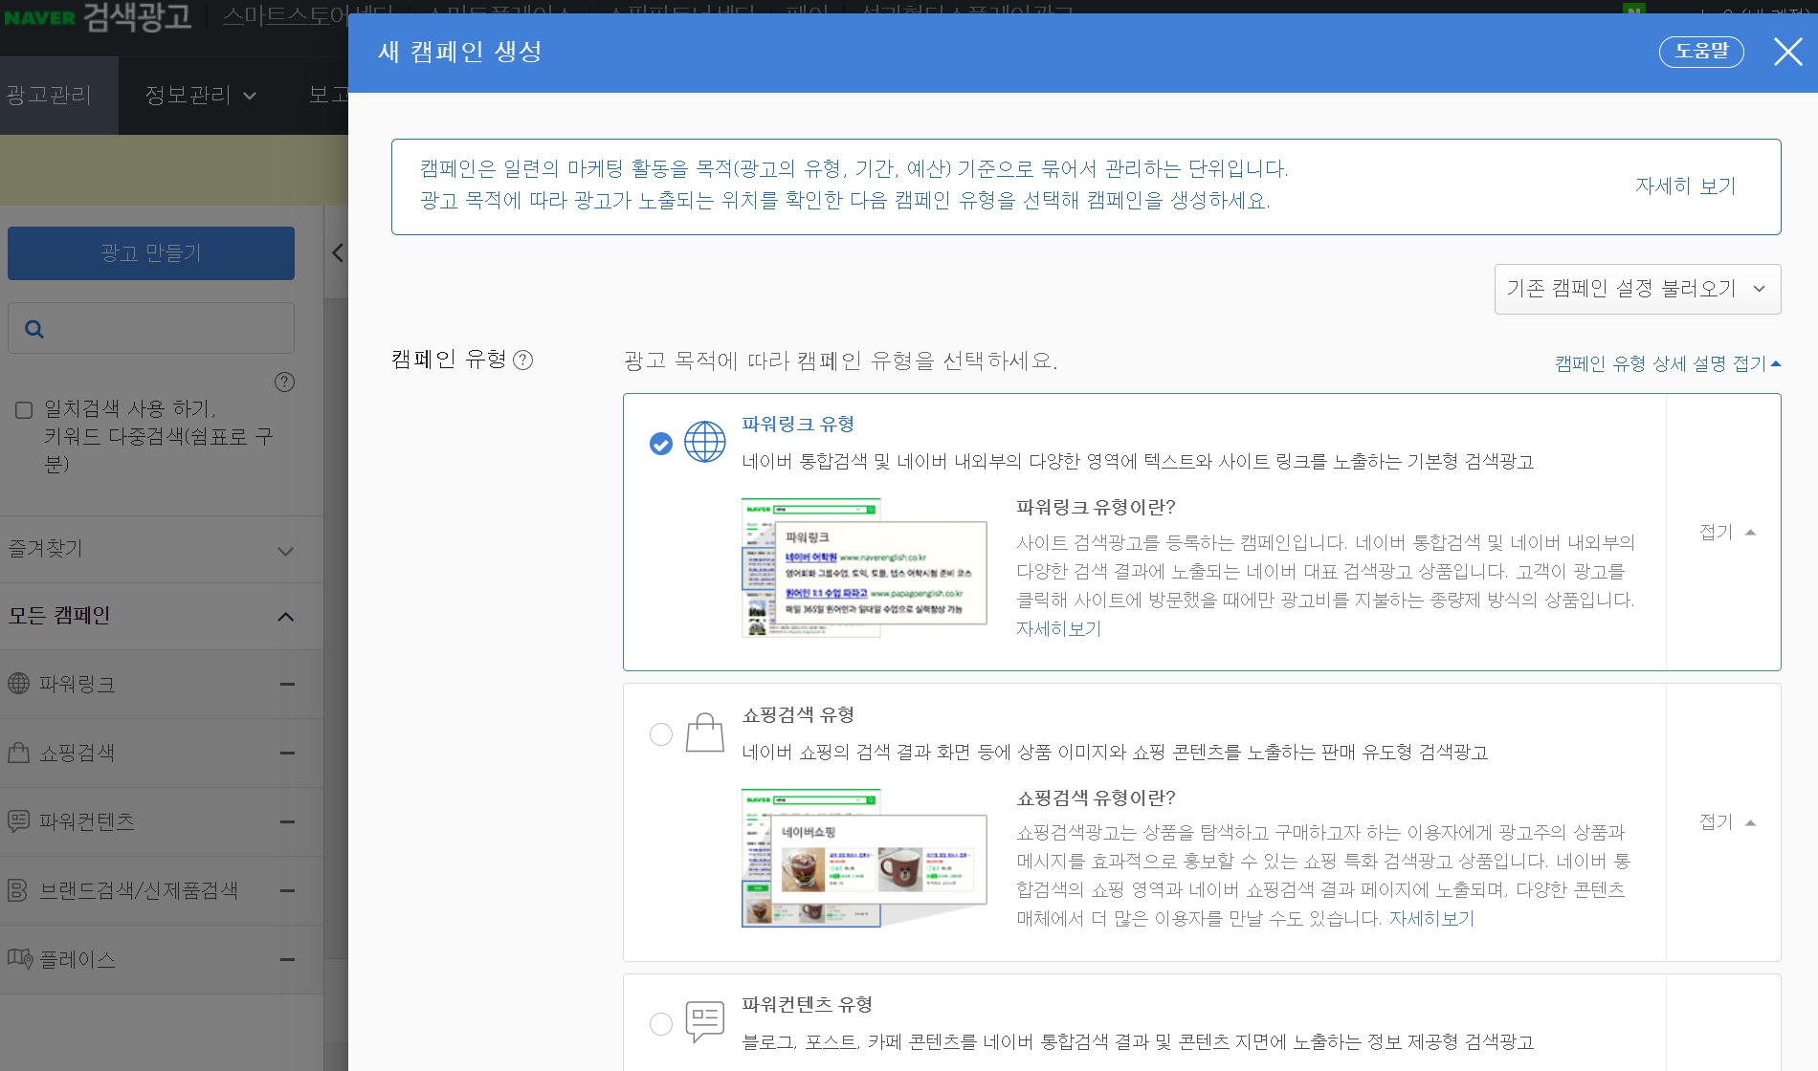
Task: Collapse the 쇼핑검색 유형 detail with 접기
Action: pyautogui.click(x=1727, y=822)
